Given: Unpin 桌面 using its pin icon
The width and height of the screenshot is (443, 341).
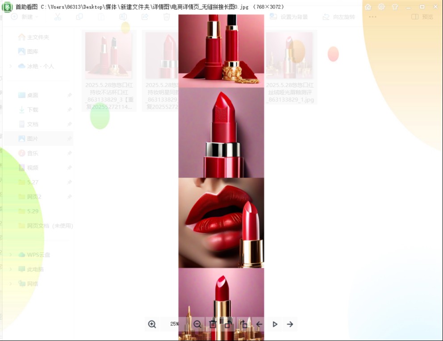Looking at the screenshot, I should click(x=70, y=95).
